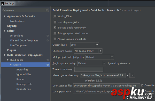This screenshot has height=101, width=155.
Task: Open File and Code Templates
Action: [24, 40]
